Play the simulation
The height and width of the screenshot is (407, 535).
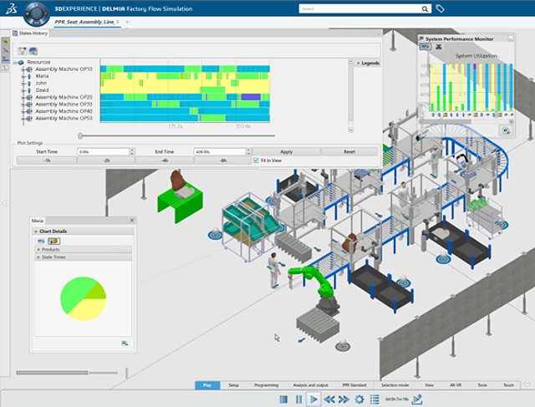point(313,399)
